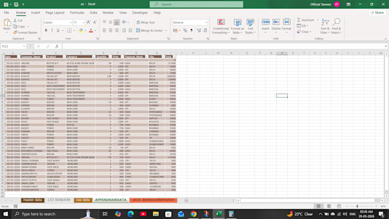
Task: Open the Calibri font name dropdown
Action: (x=70, y=22)
